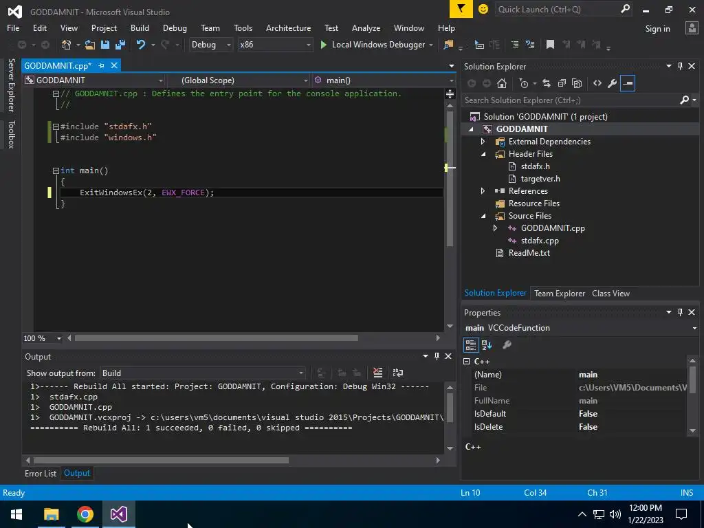The image size is (704, 528).
Task: Switch the Properties panel to Categorized view
Action: point(470,345)
